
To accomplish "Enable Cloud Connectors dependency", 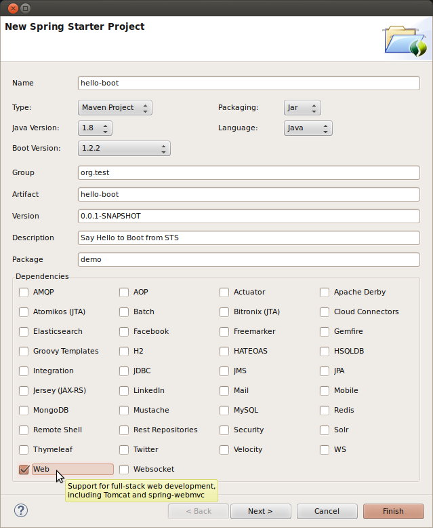I will [325, 312].
